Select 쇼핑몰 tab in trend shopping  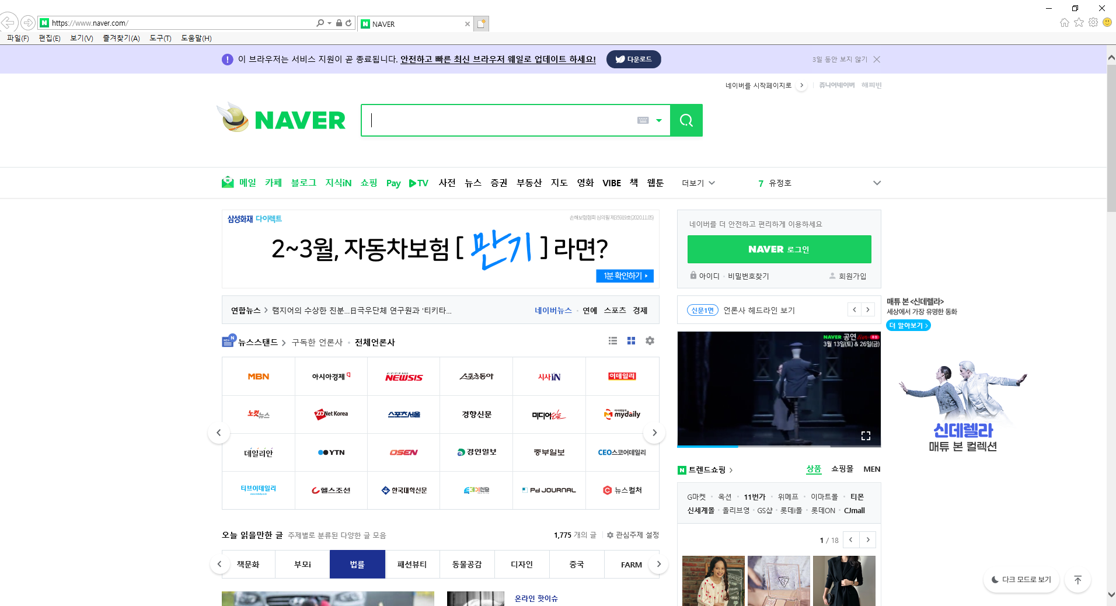[842, 469]
